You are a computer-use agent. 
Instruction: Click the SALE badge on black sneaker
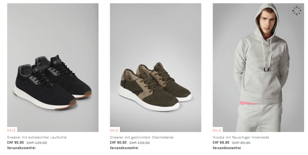11,130
